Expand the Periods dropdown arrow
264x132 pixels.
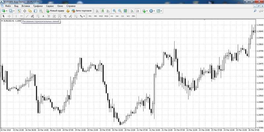(154, 11)
